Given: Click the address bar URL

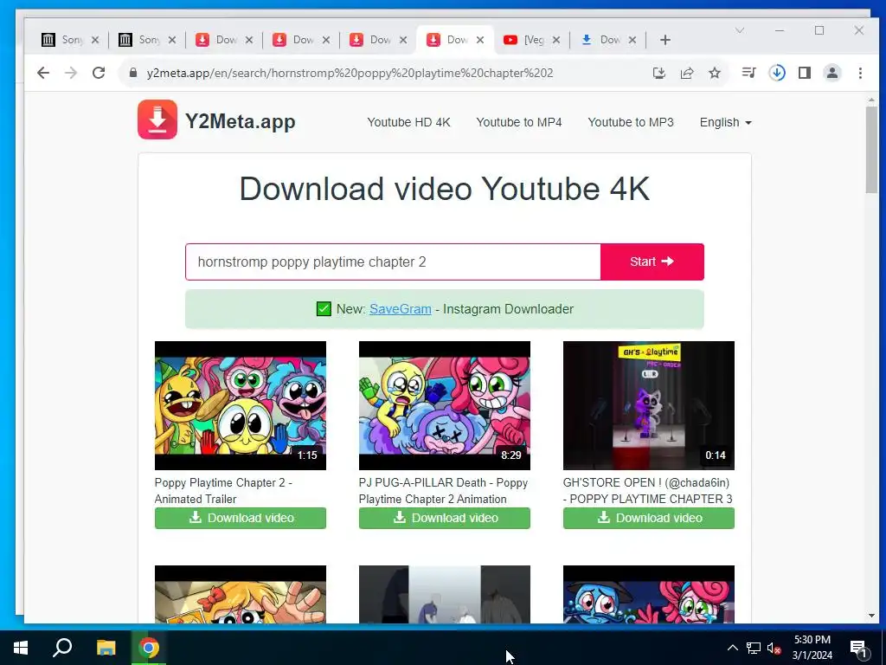Looking at the screenshot, I should pos(350,73).
